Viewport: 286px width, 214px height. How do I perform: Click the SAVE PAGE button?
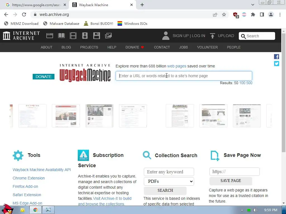231,181
